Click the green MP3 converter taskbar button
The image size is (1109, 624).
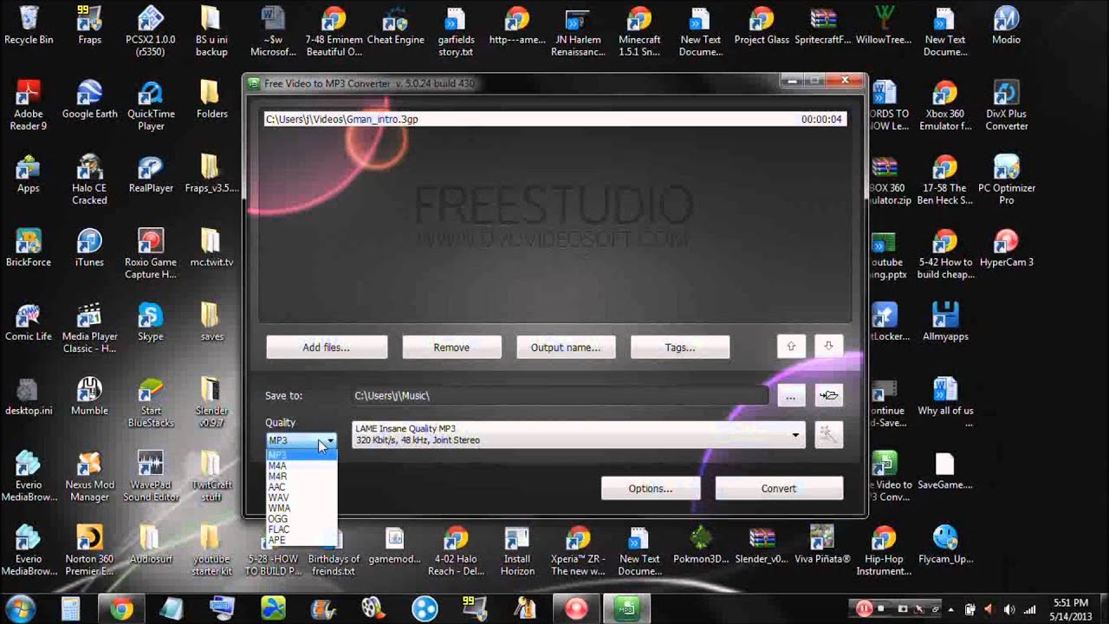tap(626, 609)
